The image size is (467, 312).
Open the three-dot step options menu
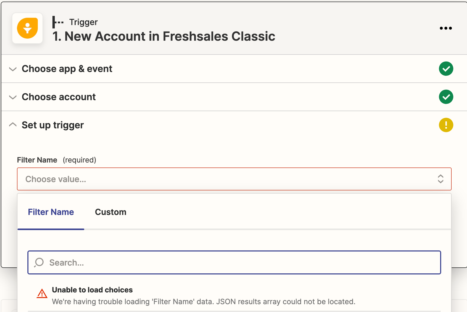click(x=446, y=28)
